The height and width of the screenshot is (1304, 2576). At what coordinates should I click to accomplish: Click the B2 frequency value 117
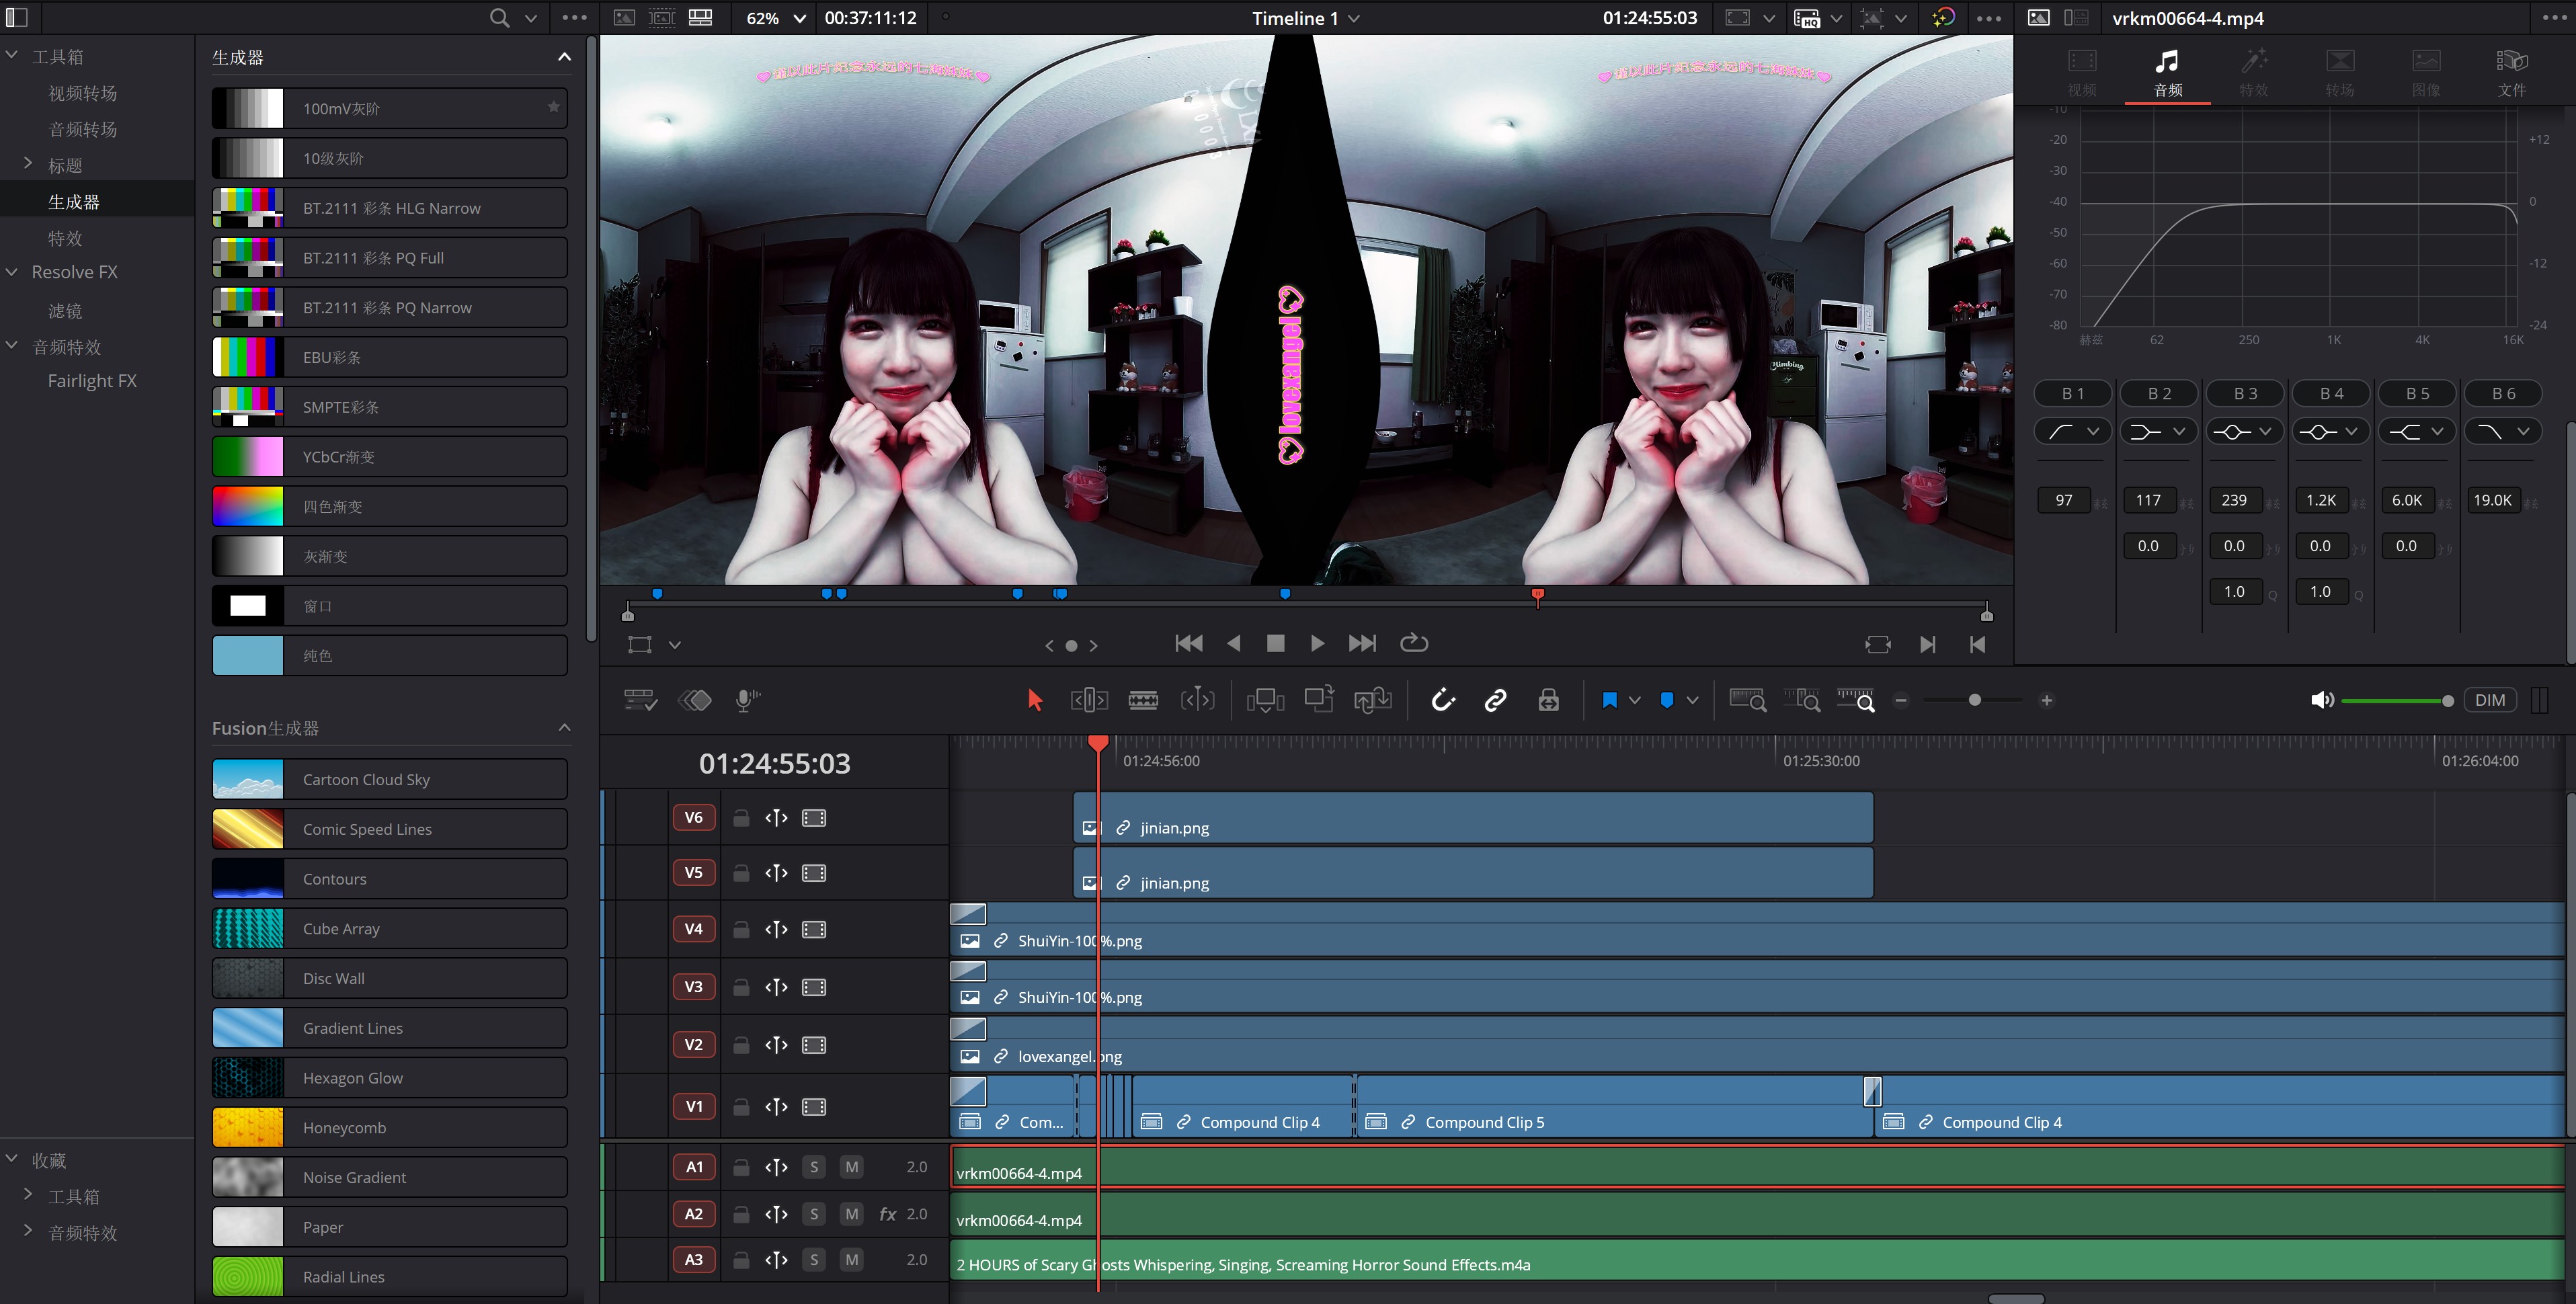click(2148, 500)
